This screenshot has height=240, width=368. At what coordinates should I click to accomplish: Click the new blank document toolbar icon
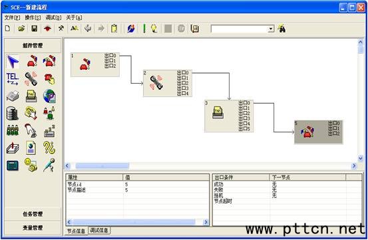8,29
